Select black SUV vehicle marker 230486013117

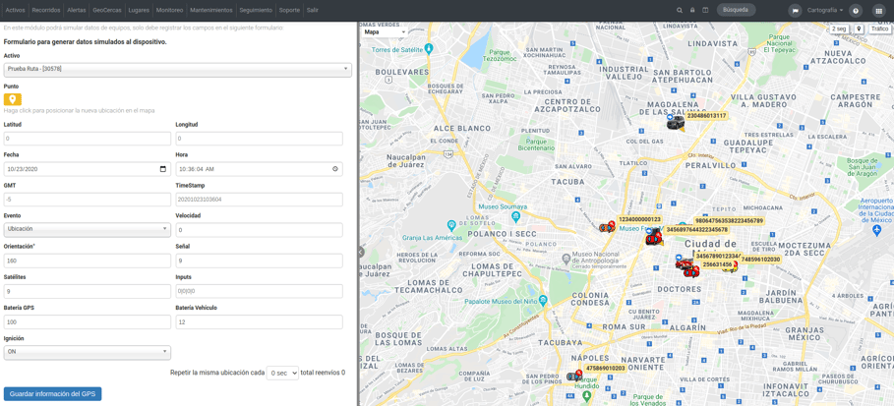coord(677,123)
